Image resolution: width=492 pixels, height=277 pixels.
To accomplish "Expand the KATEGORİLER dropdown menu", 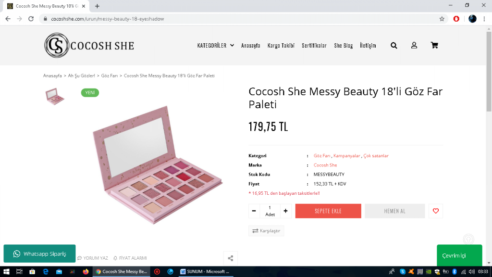I will [215, 46].
